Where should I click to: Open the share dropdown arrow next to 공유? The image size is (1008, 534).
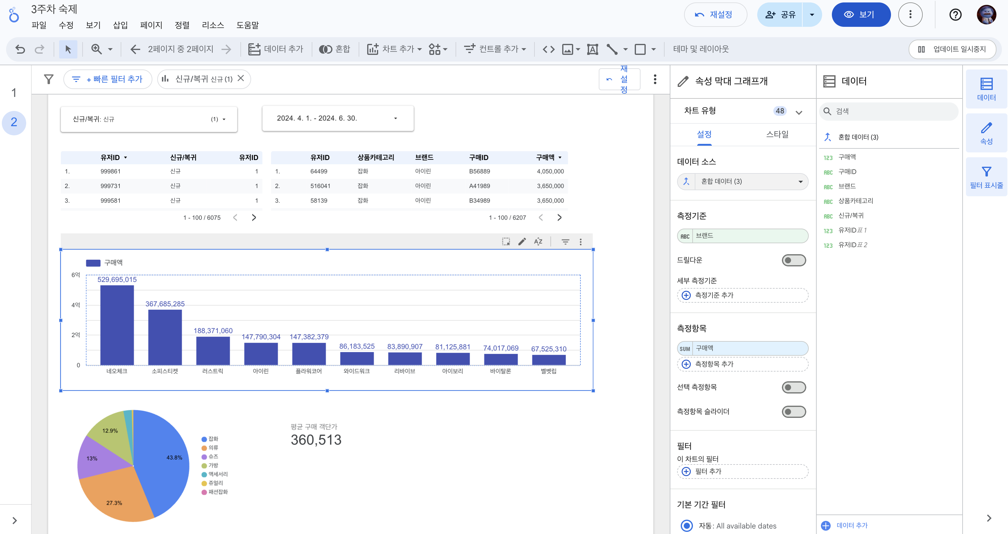pos(812,15)
